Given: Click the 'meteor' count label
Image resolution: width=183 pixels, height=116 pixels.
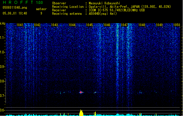Looking at the screenshot, I should pyautogui.click(x=41, y=9).
